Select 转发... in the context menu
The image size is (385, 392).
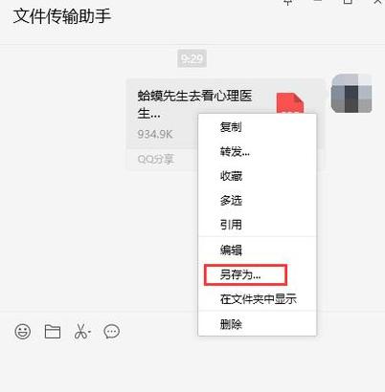coord(235,152)
